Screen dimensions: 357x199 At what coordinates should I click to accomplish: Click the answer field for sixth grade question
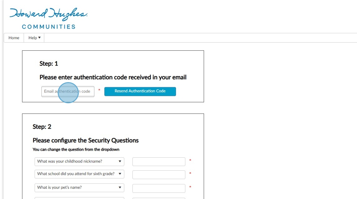click(x=158, y=174)
